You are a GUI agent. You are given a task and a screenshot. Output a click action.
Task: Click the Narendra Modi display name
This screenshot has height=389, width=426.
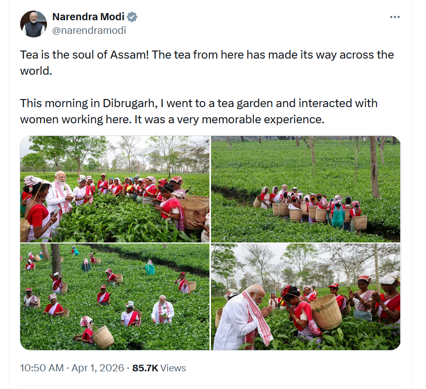click(88, 17)
